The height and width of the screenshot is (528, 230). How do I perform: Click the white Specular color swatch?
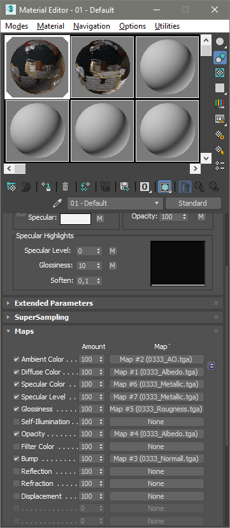point(75,219)
